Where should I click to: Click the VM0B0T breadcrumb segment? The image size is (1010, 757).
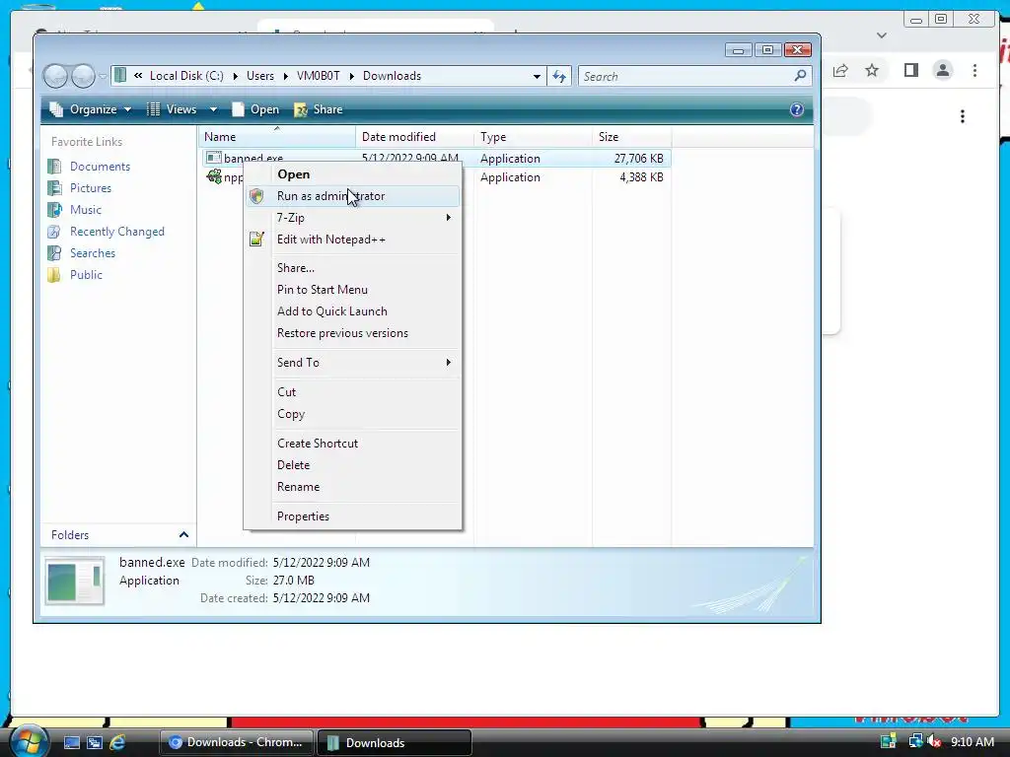(x=319, y=76)
